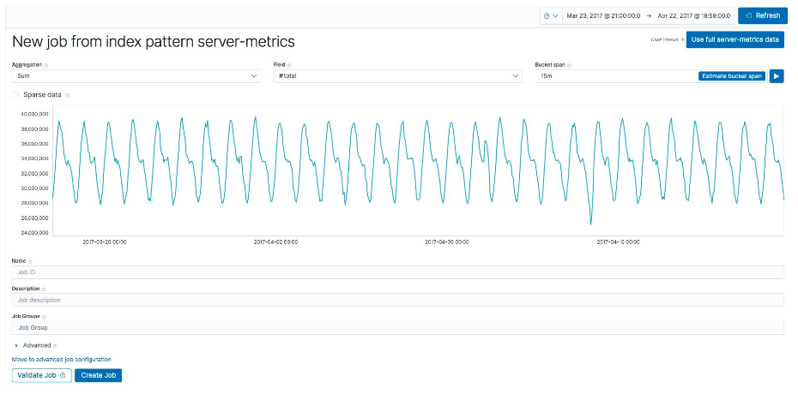Click Estimate bucket span button

[x=732, y=76]
